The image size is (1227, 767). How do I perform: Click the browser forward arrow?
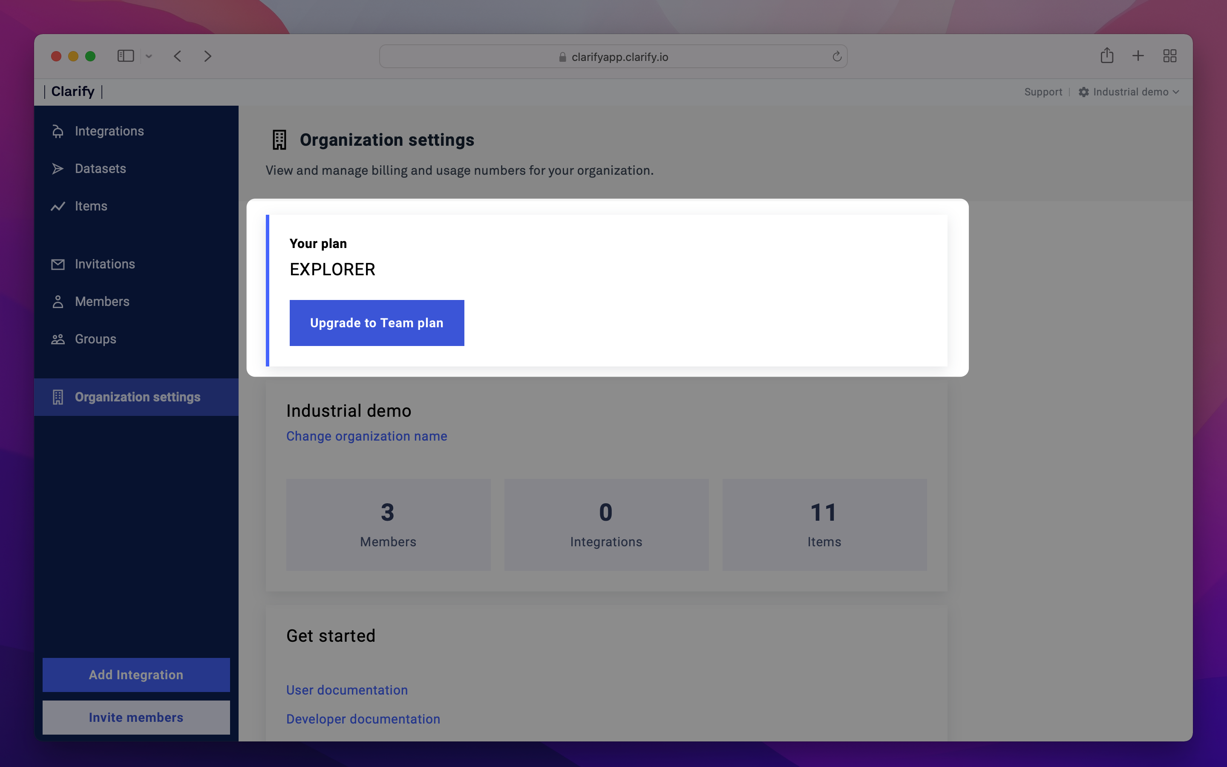point(207,56)
